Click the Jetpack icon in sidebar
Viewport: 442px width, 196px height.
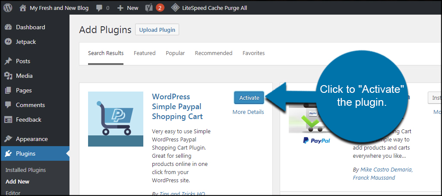pos(8,42)
